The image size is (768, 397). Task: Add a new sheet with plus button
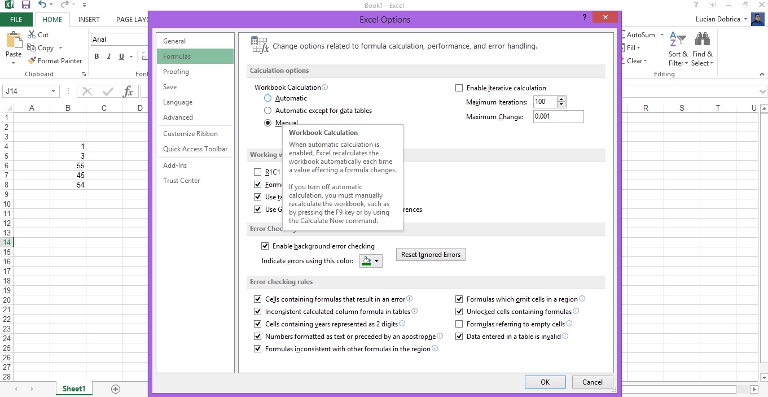[116, 389]
